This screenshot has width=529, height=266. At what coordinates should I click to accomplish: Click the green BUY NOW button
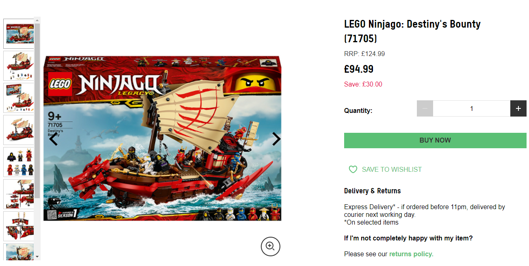point(435,140)
